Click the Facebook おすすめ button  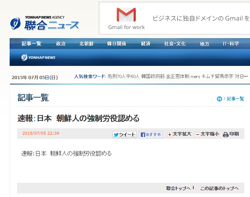pos(150,135)
